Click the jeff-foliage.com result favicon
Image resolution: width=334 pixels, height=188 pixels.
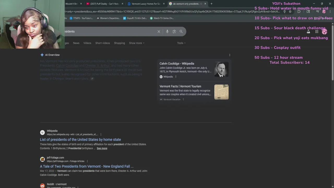point(42,159)
